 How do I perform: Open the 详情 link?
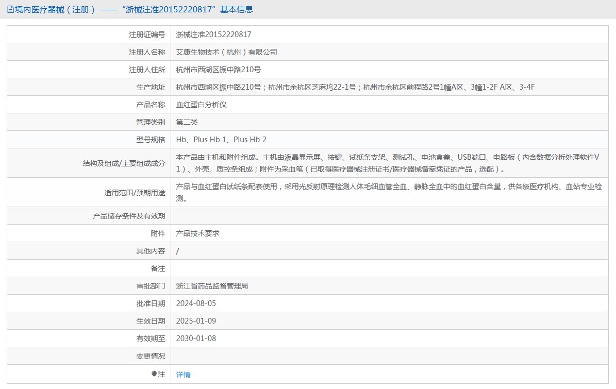[183, 375]
